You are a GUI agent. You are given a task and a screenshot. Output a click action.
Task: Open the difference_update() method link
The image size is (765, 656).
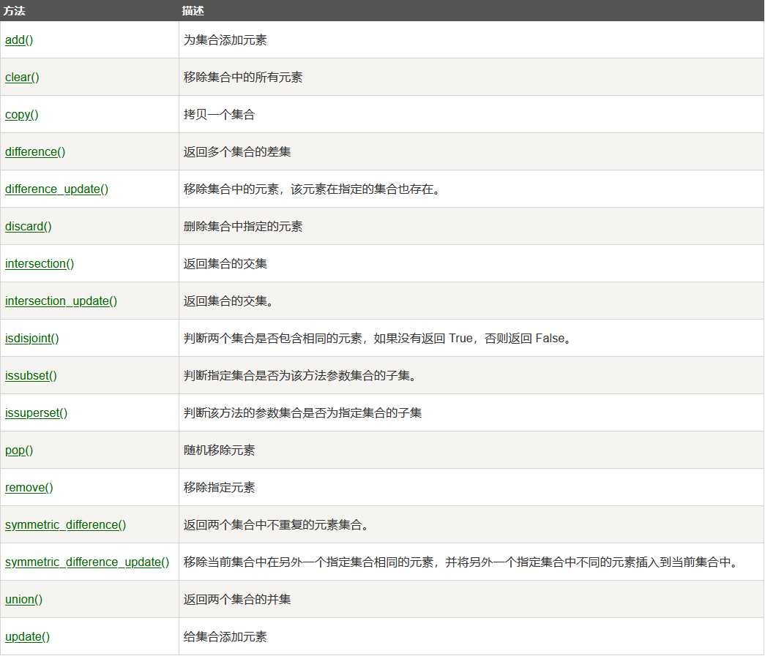(x=56, y=189)
